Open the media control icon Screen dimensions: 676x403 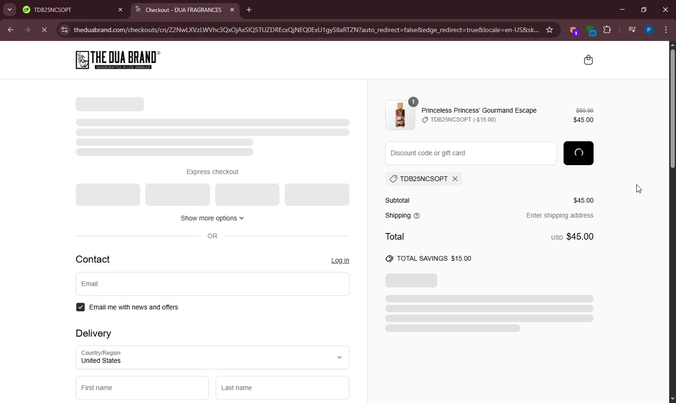[632, 30]
